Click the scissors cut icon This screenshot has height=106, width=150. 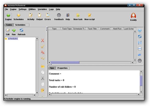(x=43, y=78)
